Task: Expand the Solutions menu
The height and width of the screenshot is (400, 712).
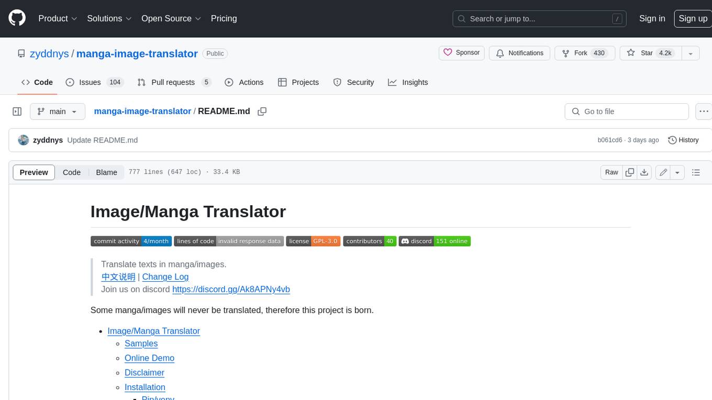Action: (109, 18)
